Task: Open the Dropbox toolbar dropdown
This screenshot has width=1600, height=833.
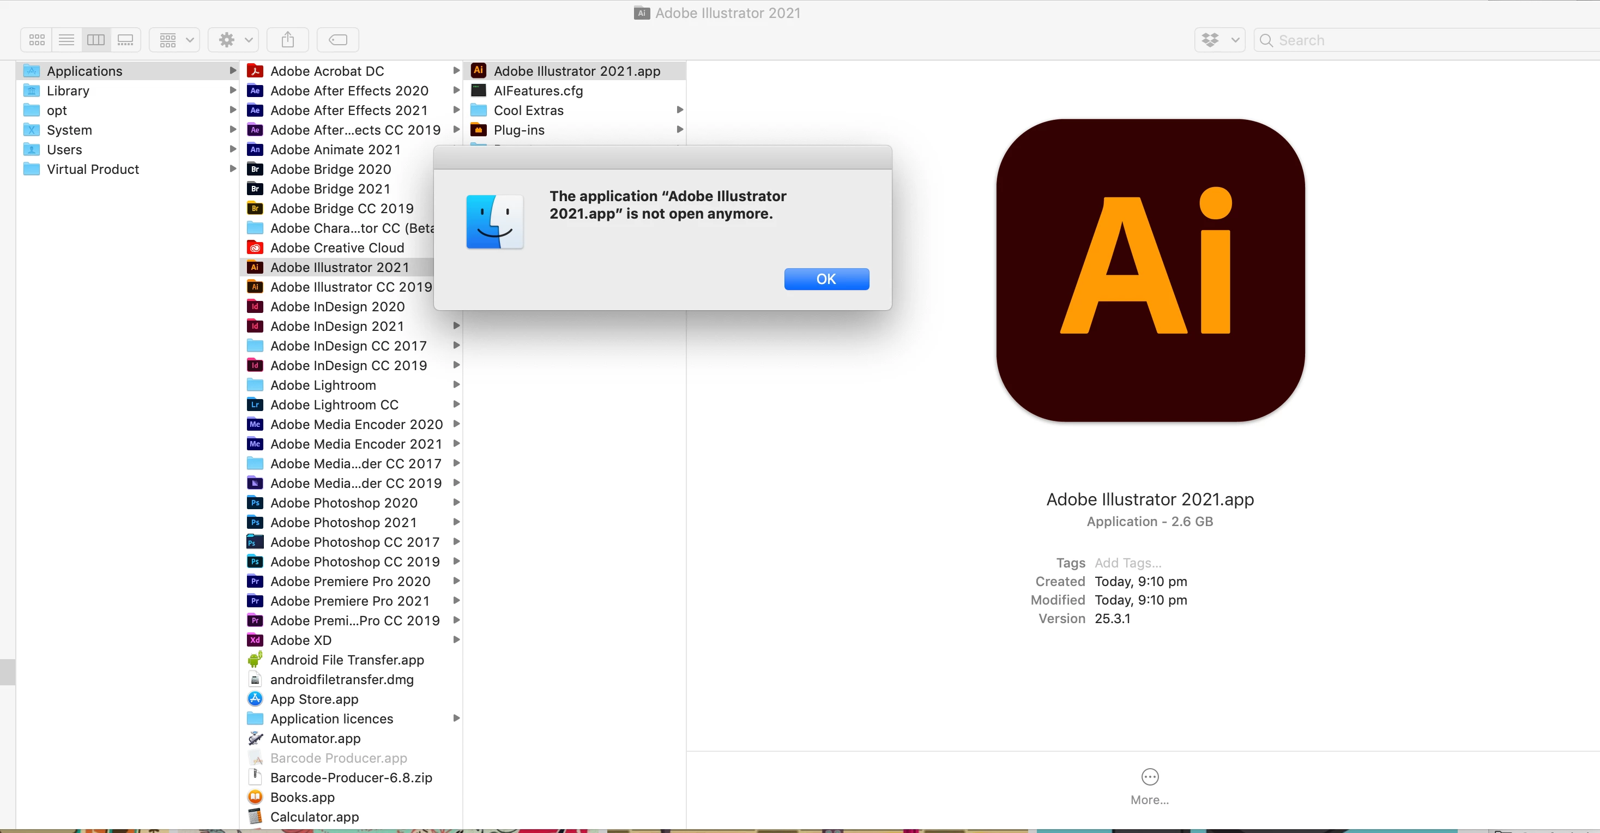Action: [x=1220, y=40]
